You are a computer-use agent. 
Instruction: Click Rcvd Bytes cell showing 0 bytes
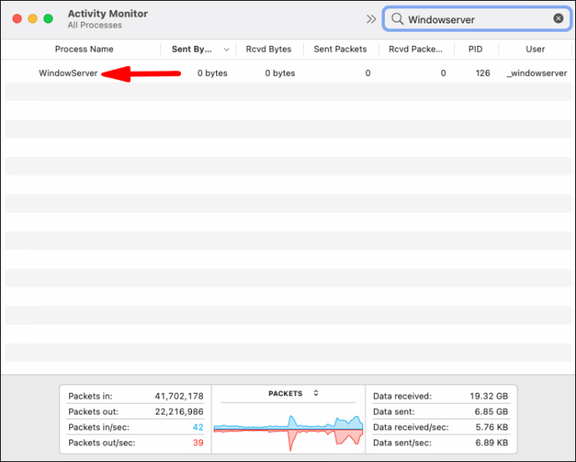click(x=280, y=73)
